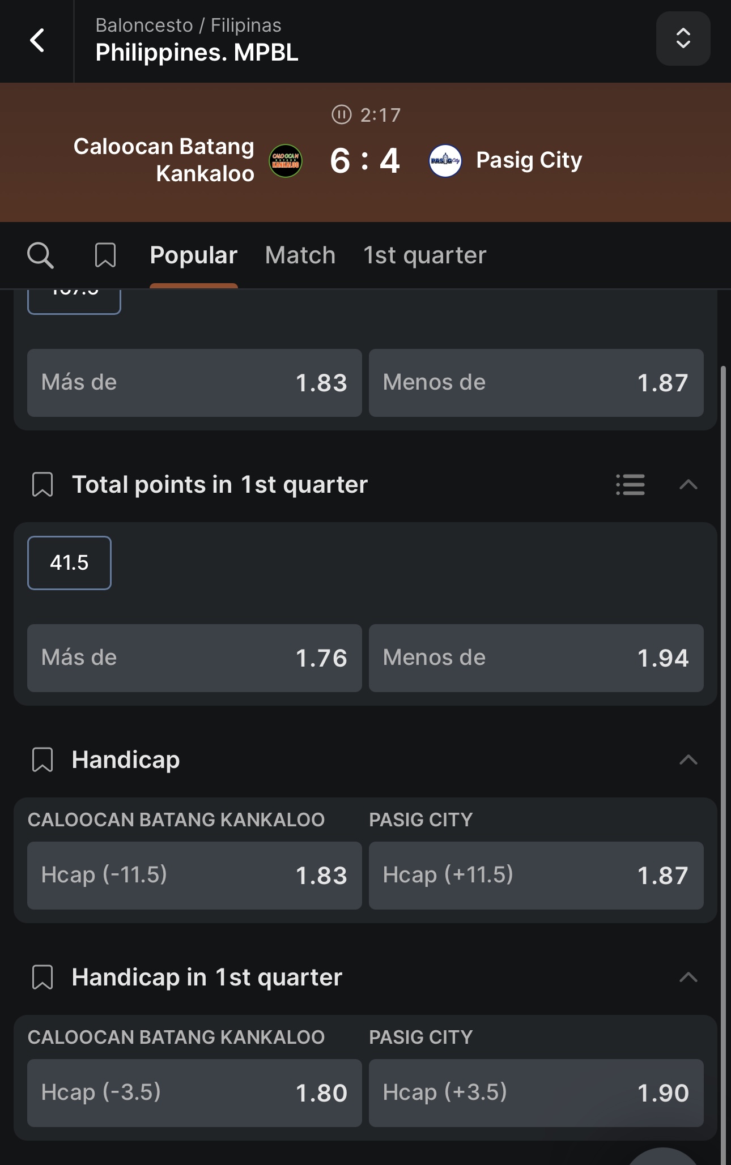Screen dimensions: 731x1165
Task: Switch to the 1st quarter tab
Action: point(425,255)
